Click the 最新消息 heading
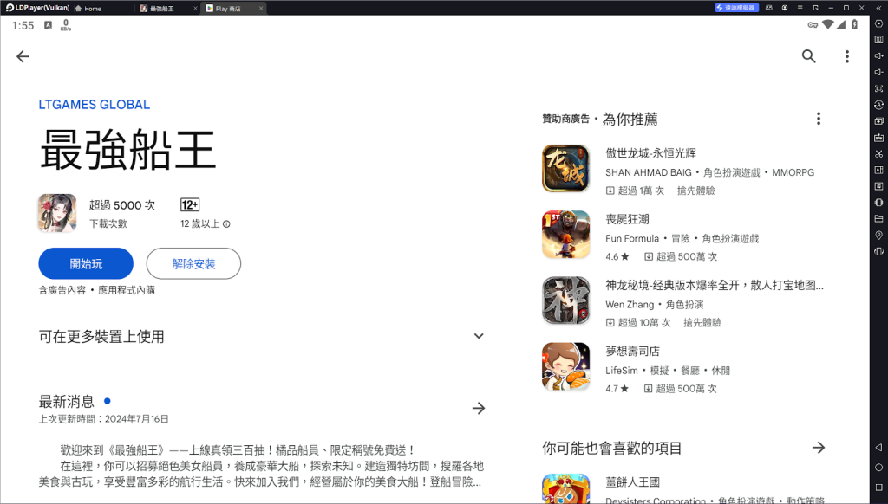The height and width of the screenshot is (504, 888). [x=66, y=402]
